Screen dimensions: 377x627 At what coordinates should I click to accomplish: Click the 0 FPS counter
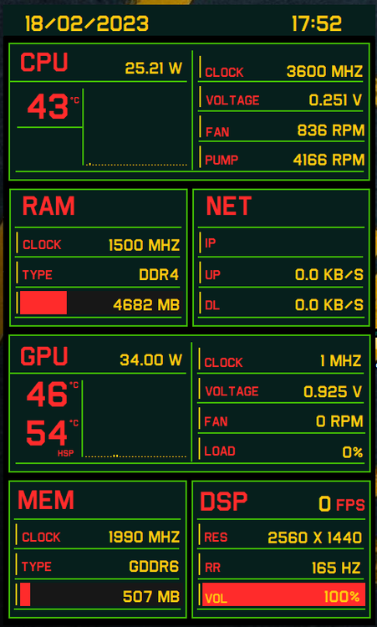pos(341,504)
